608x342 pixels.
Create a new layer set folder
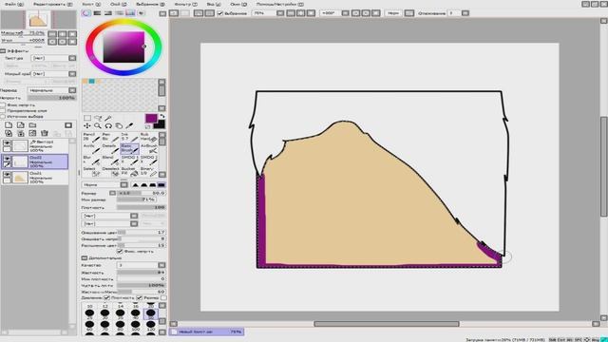tap(32, 125)
